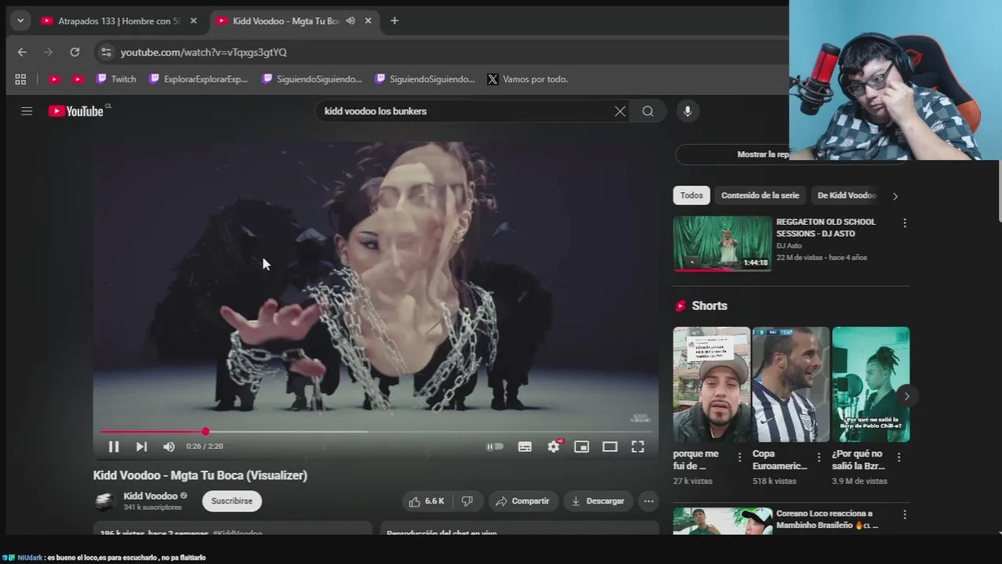Image resolution: width=1002 pixels, height=564 pixels.
Task: Open Twitch bookmark
Action: pyautogui.click(x=116, y=79)
